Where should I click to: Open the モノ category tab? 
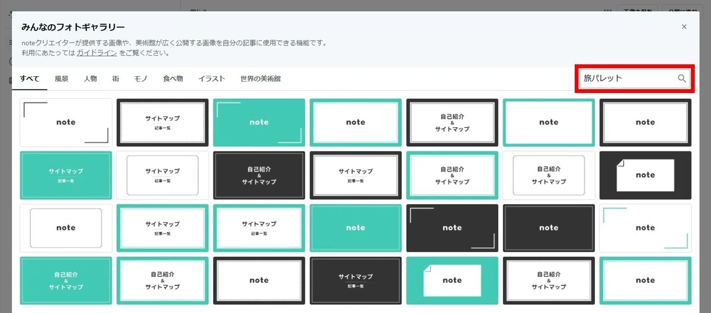point(141,79)
